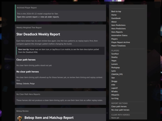Navigate to Hero Predictions
Viewport: 162px width, 121px height.
point(118,29)
